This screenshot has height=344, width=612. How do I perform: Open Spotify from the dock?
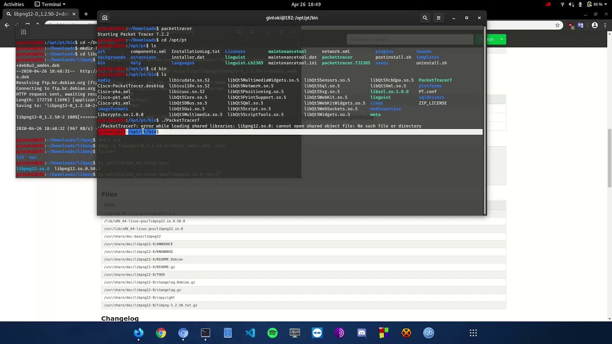(x=273, y=333)
